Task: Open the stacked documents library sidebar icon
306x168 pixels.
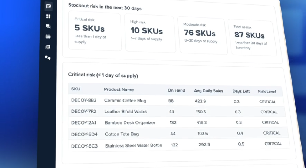Action: [x=48, y=47]
